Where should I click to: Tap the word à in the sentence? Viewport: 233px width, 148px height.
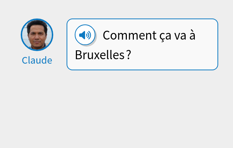tap(192, 35)
